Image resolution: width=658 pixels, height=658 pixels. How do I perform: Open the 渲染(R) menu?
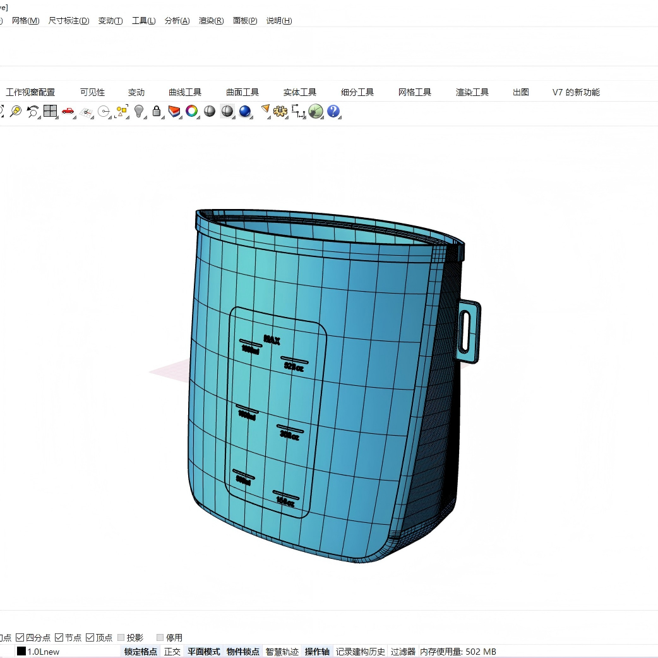[x=211, y=21]
